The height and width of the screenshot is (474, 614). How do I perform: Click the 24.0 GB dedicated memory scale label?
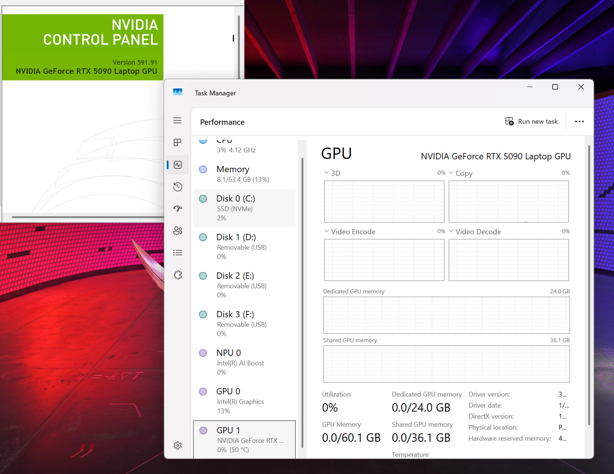pos(560,291)
